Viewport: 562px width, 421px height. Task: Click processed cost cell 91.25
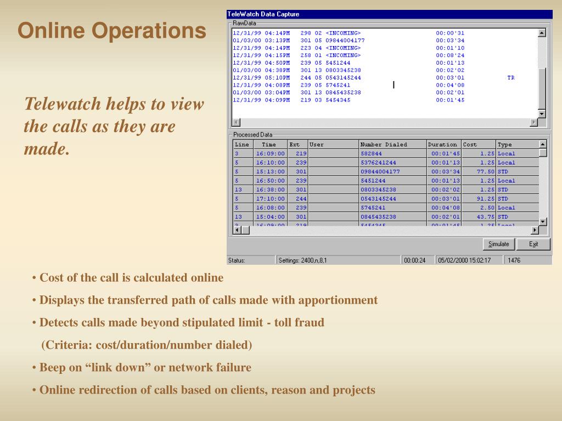479,198
